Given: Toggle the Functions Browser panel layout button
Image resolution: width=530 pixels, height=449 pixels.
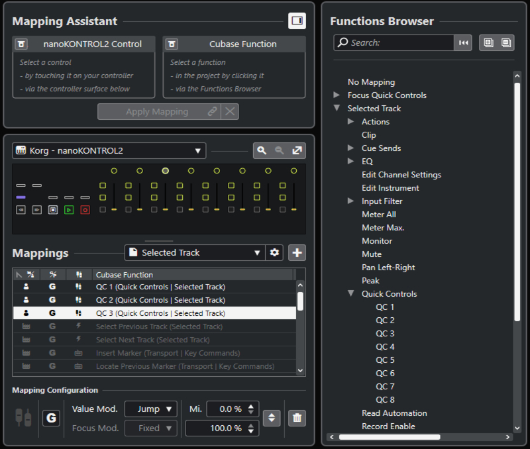Looking at the screenshot, I should point(297,21).
